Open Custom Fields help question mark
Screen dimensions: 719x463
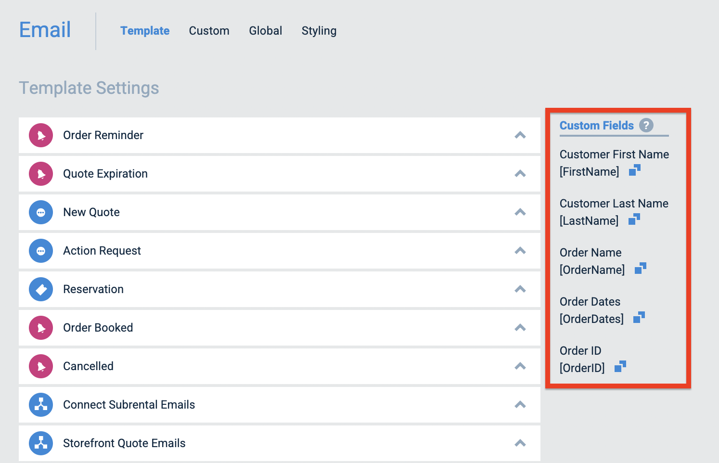[646, 126]
